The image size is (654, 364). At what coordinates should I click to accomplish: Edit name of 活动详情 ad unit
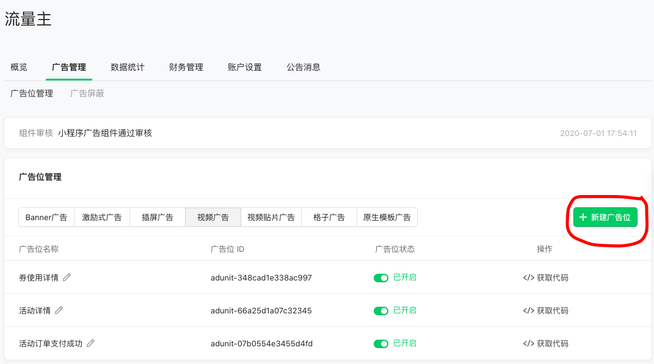(x=59, y=310)
